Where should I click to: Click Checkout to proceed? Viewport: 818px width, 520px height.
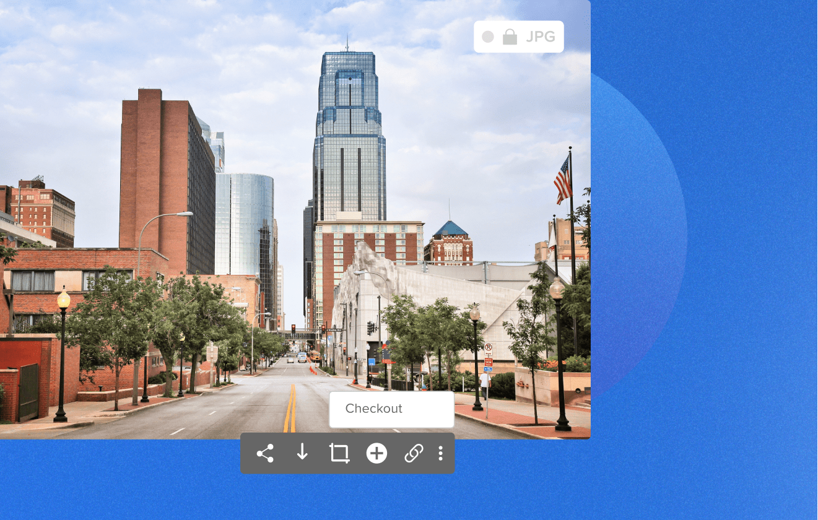click(x=391, y=409)
